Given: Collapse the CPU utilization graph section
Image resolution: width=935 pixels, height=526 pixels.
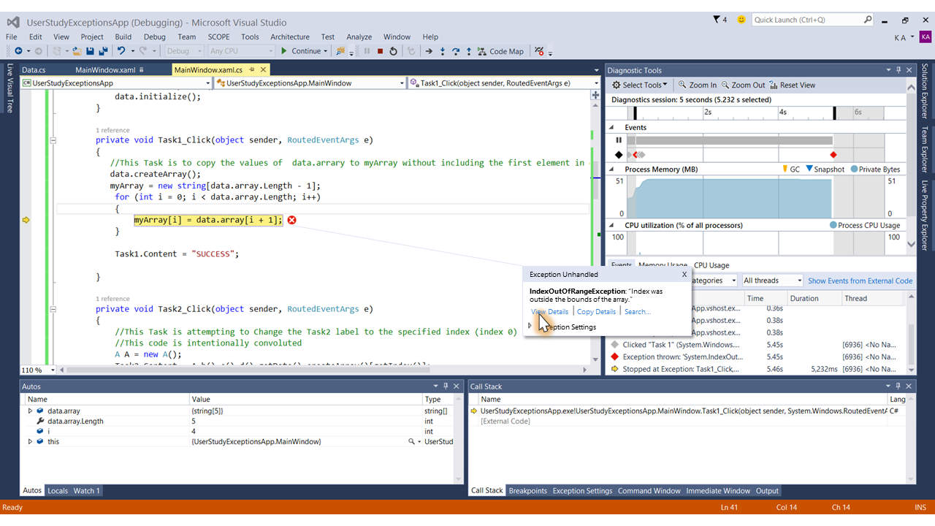Looking at the screenshot, I should [612, 226].
